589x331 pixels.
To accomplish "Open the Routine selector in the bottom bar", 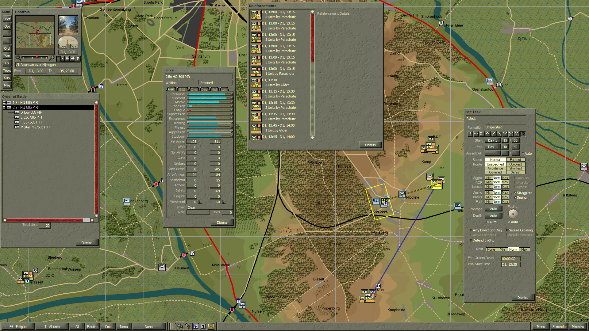I will pos(92,327).
